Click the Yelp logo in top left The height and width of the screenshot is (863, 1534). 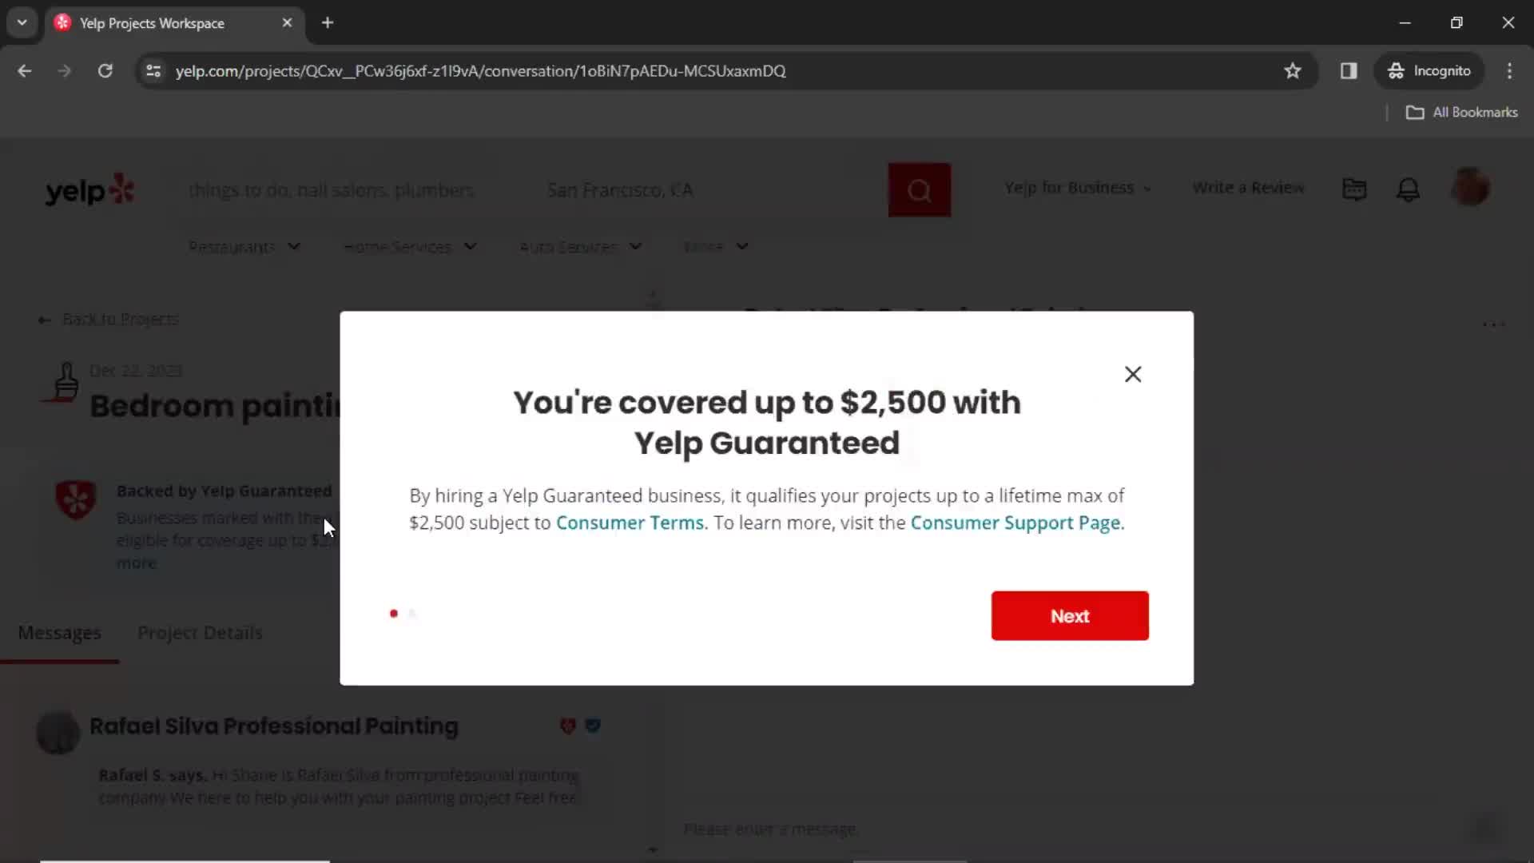point(89,189)
